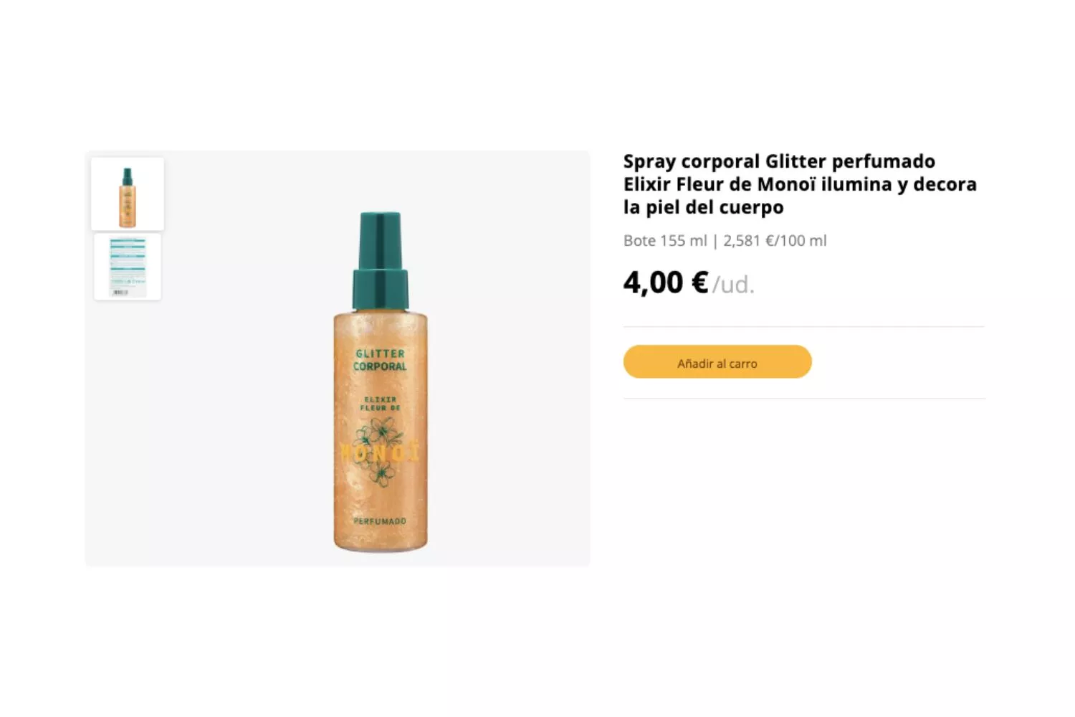Click the words Elixir Fleur de Monoï in title
1075x717 pixels.
720,184
